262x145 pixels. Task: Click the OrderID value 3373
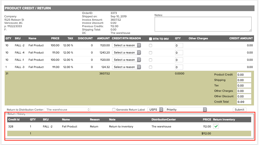114,13
